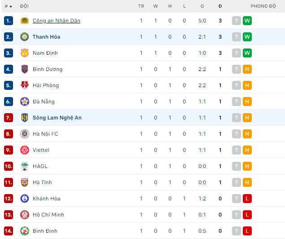Click the Đà Nẵng club logo
285x239 pixels.
[x=25, y=102]
